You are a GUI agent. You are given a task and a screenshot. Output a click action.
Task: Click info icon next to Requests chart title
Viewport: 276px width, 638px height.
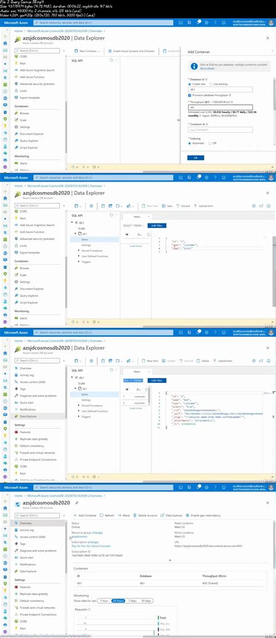(89, 609)
